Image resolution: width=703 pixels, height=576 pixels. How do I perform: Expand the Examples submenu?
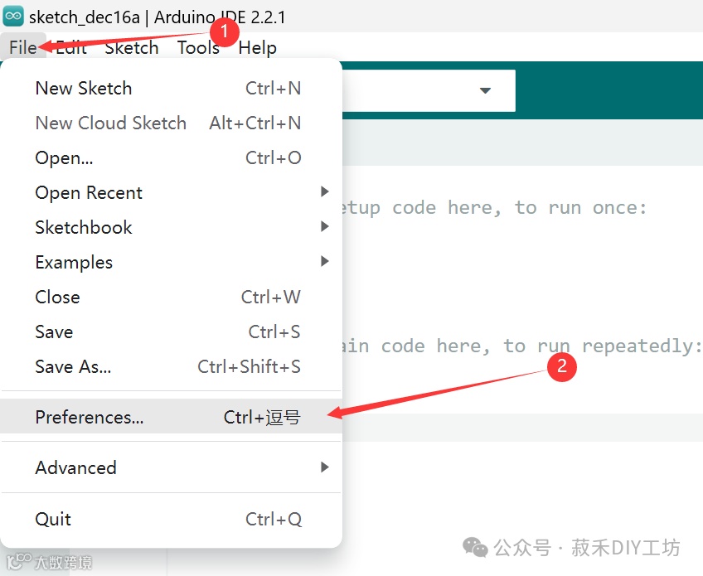(171, 262)
